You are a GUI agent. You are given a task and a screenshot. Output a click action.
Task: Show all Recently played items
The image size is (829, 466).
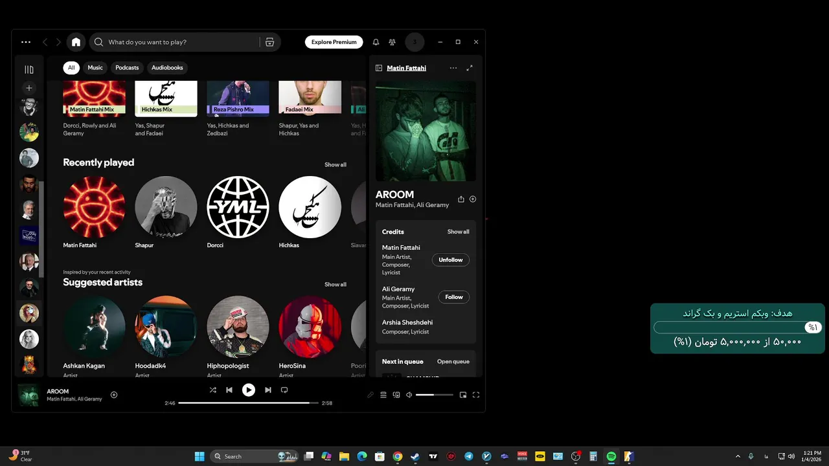(x=335, y=165)
